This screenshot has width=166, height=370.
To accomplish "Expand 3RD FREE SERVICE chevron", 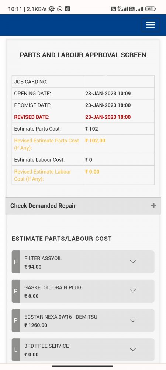I will tap(133, 350).
